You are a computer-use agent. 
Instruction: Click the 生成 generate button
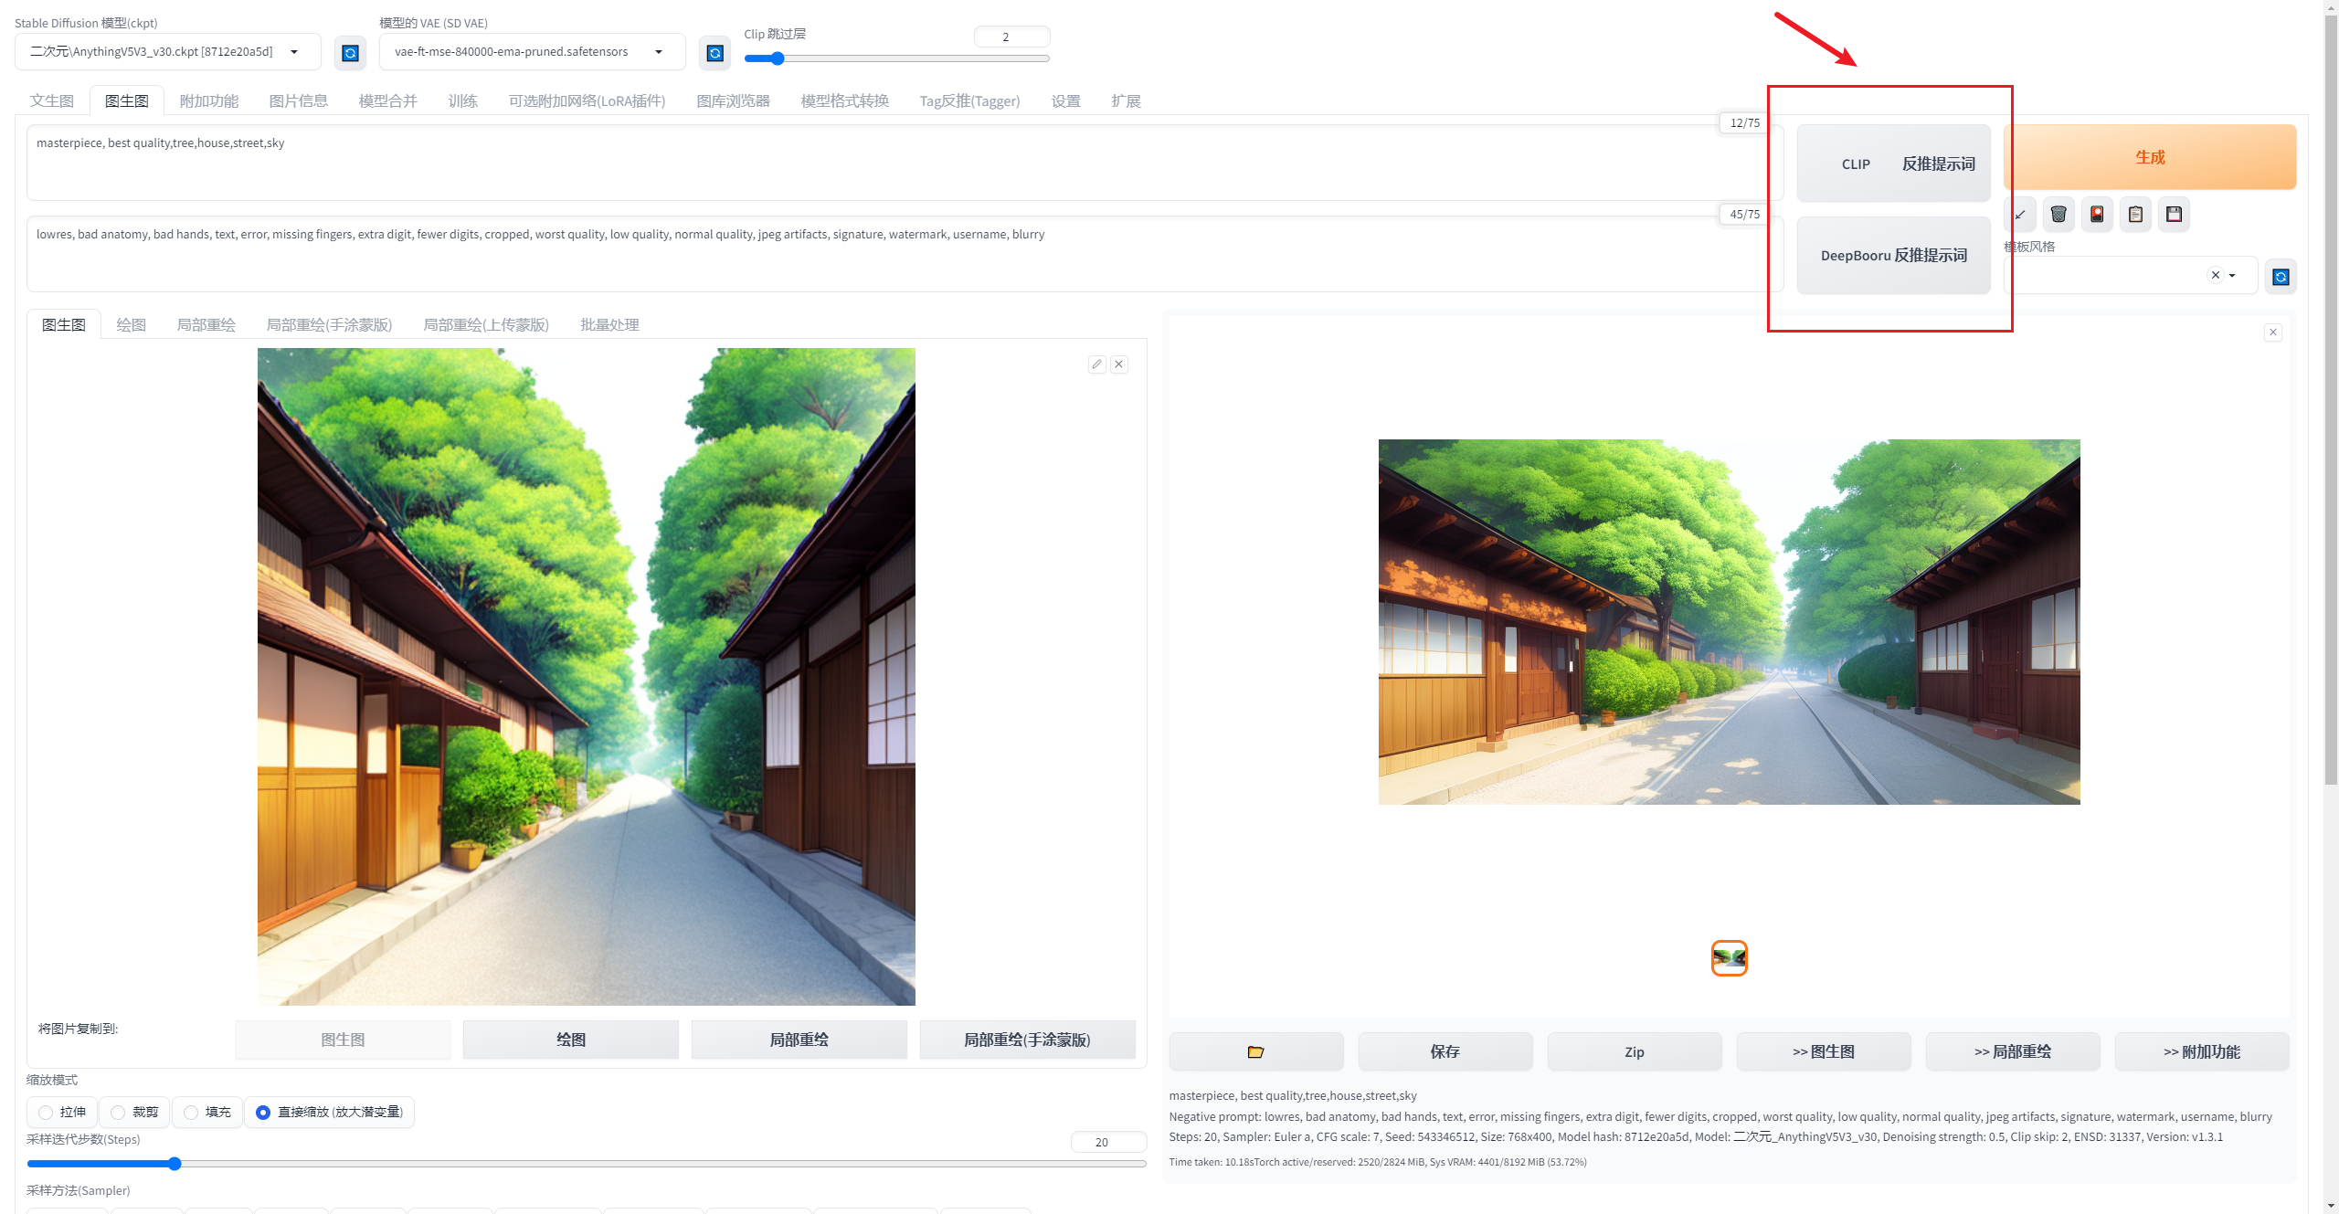pyautogui.click(x=2149, y=157)
